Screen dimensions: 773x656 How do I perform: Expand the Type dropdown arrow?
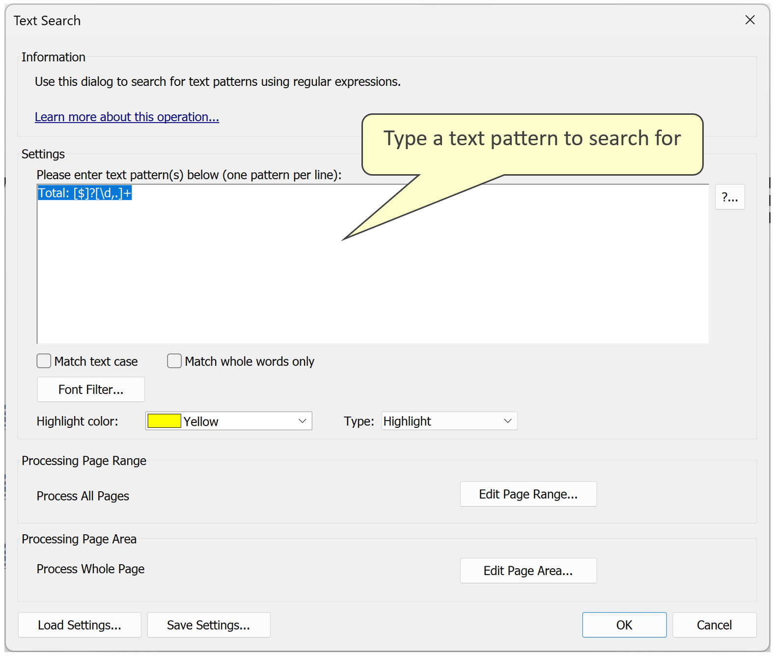click(507, 421)
